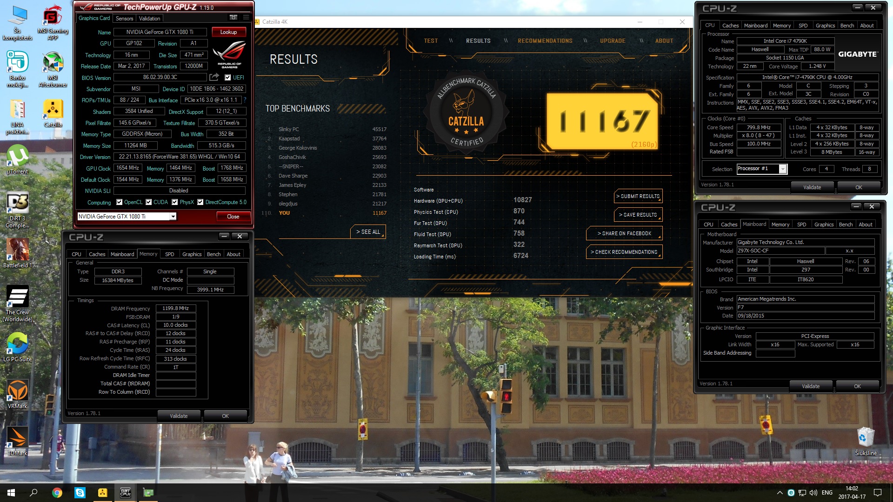893x502 pixels.
Task: Open the µTorrent desktop icon
Action: tap(17, 159)
